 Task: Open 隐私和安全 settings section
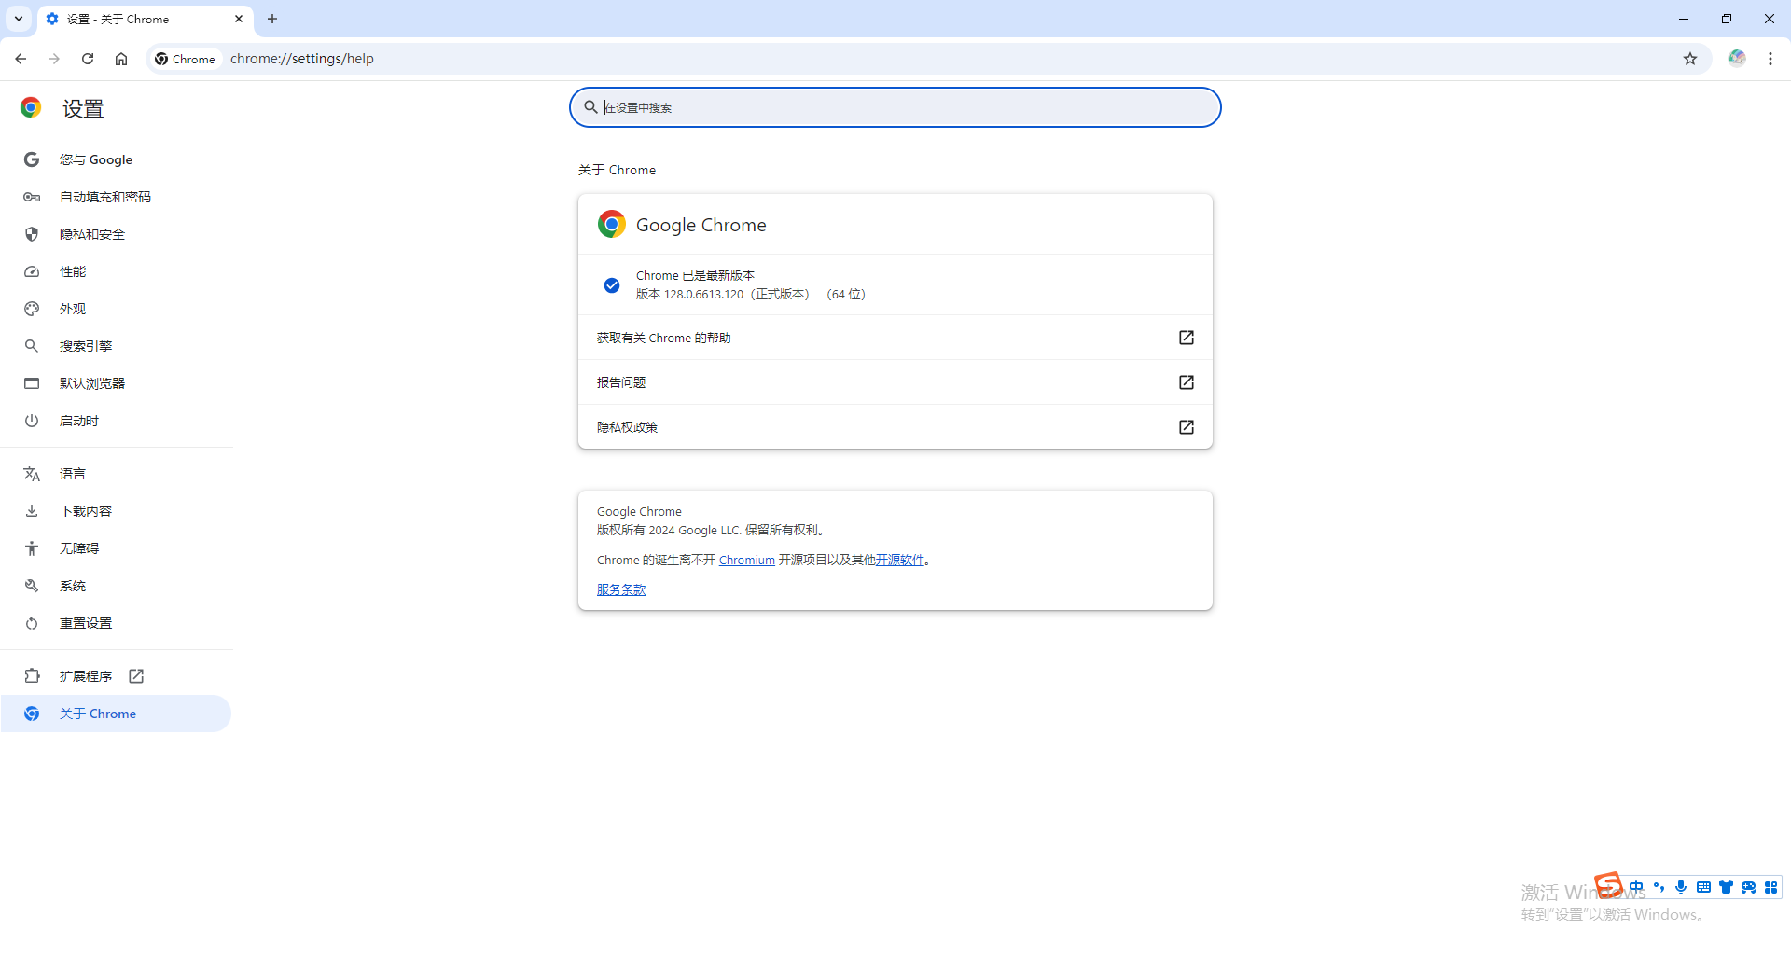pos(117,234)
